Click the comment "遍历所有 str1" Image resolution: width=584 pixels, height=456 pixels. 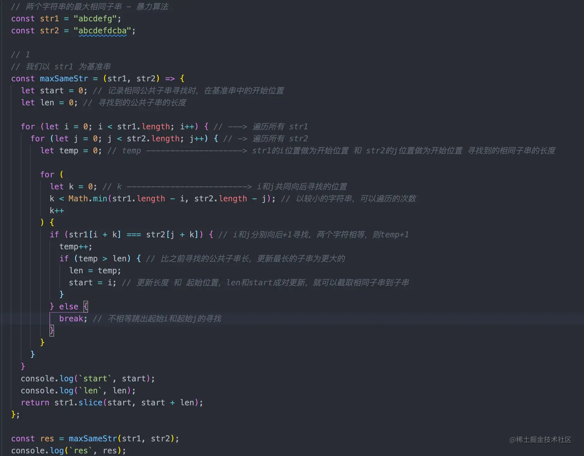coord(280,127)
